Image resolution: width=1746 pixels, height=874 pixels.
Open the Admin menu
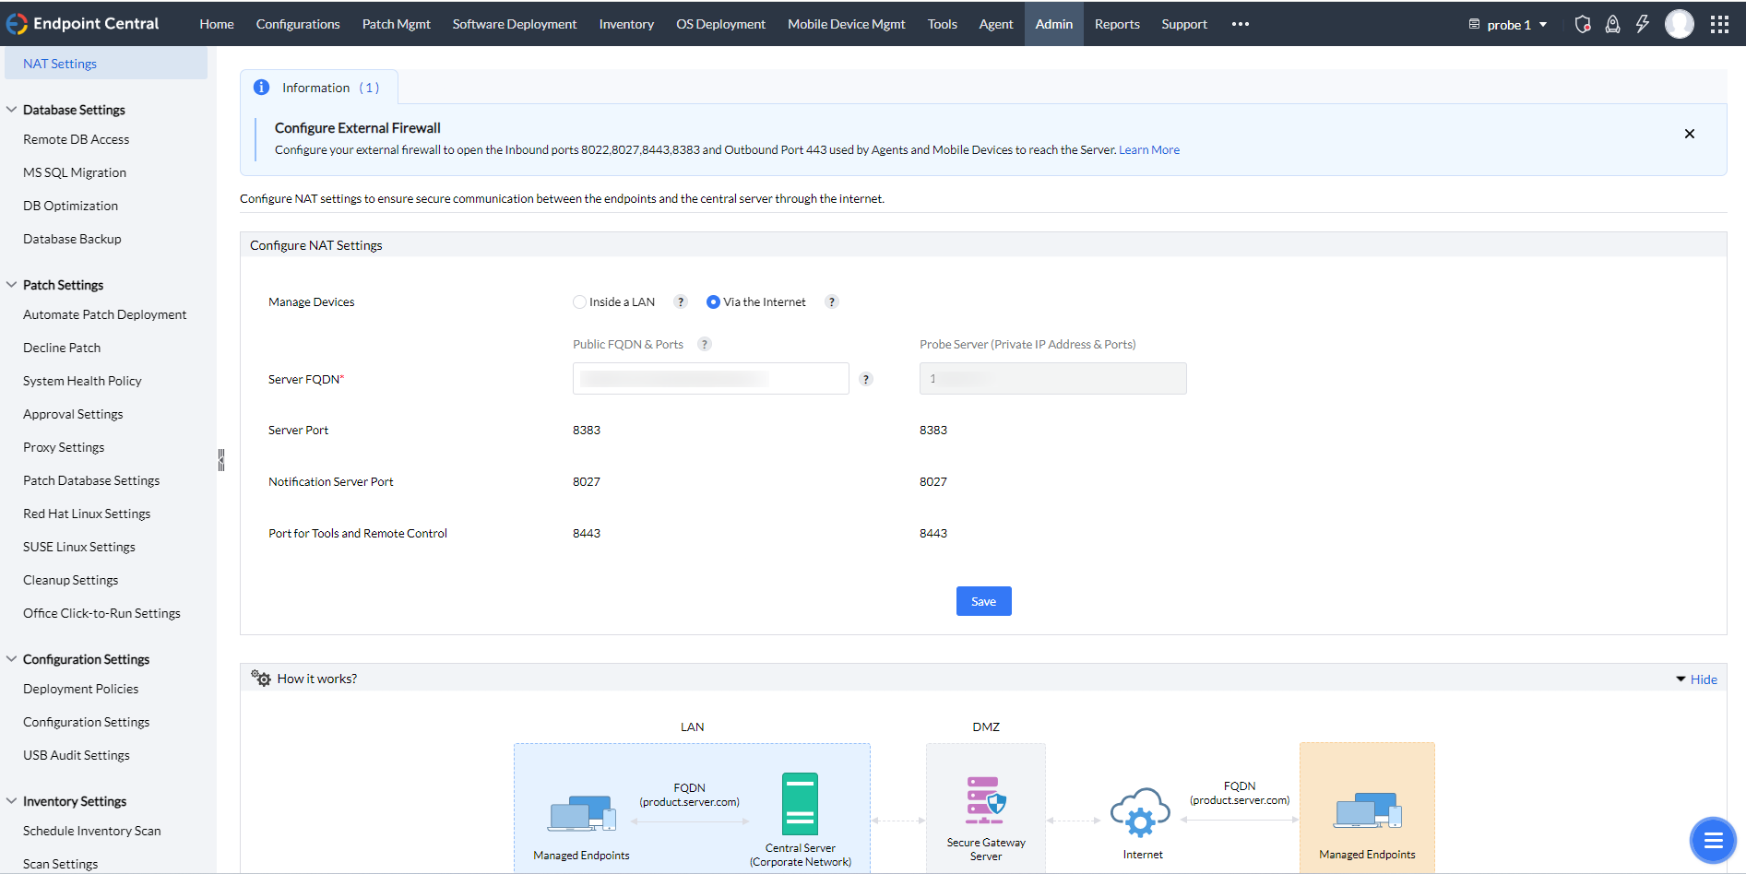(1054, 24)
